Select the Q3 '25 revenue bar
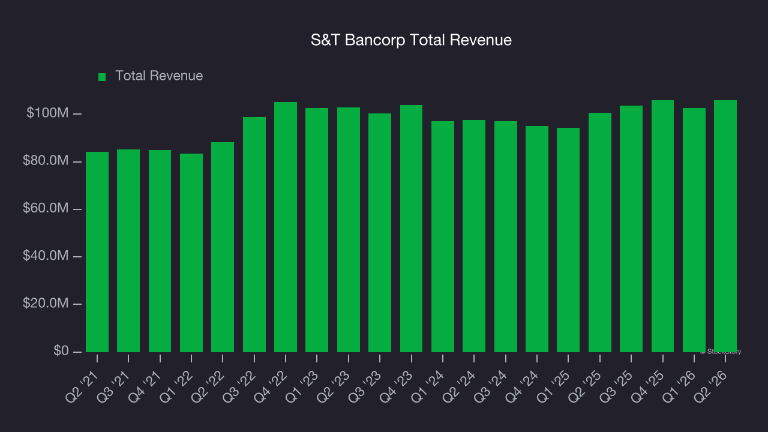Viewport: 768px width, 432px height. click(631, 229)
